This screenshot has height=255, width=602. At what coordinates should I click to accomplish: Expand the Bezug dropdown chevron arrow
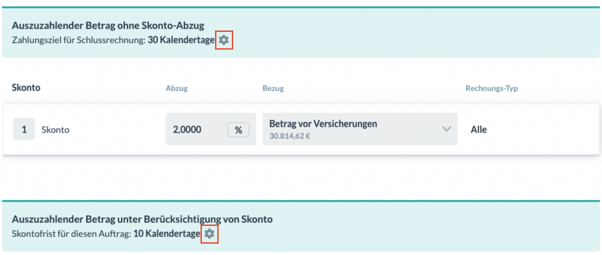click(x=446, y=129)
